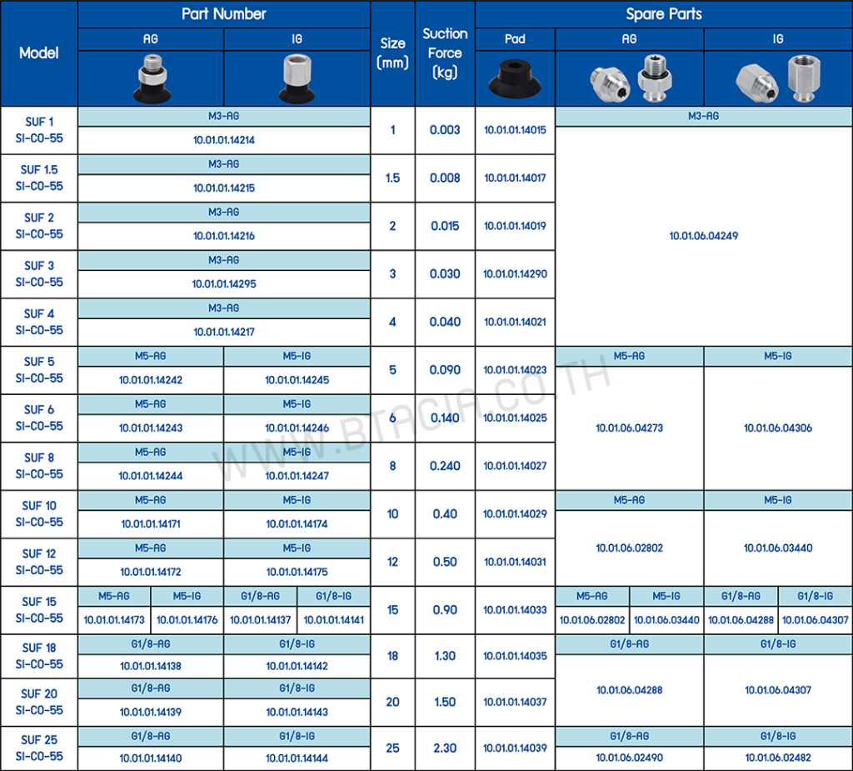Click suction force value 0.003
This screenshot has width=853, height=771.
[445, 130]
